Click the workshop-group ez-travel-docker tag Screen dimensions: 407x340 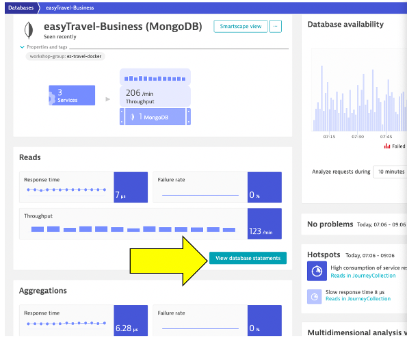coord(66,56)
